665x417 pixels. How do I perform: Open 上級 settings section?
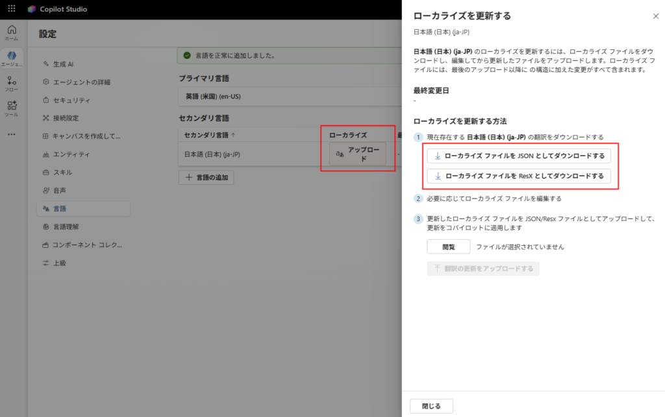(60, 263)
